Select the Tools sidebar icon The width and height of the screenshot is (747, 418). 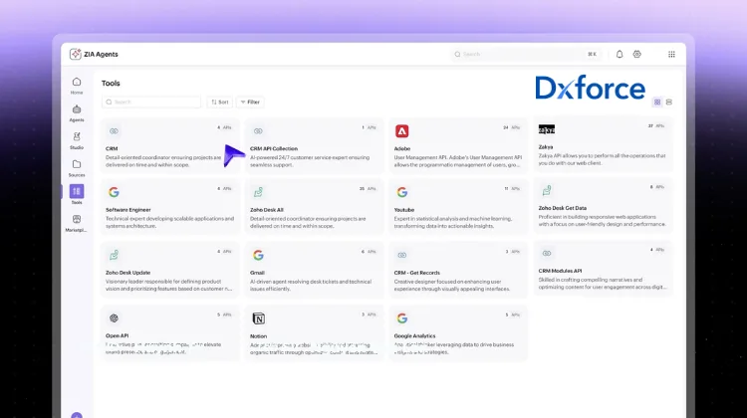(77, 191)
